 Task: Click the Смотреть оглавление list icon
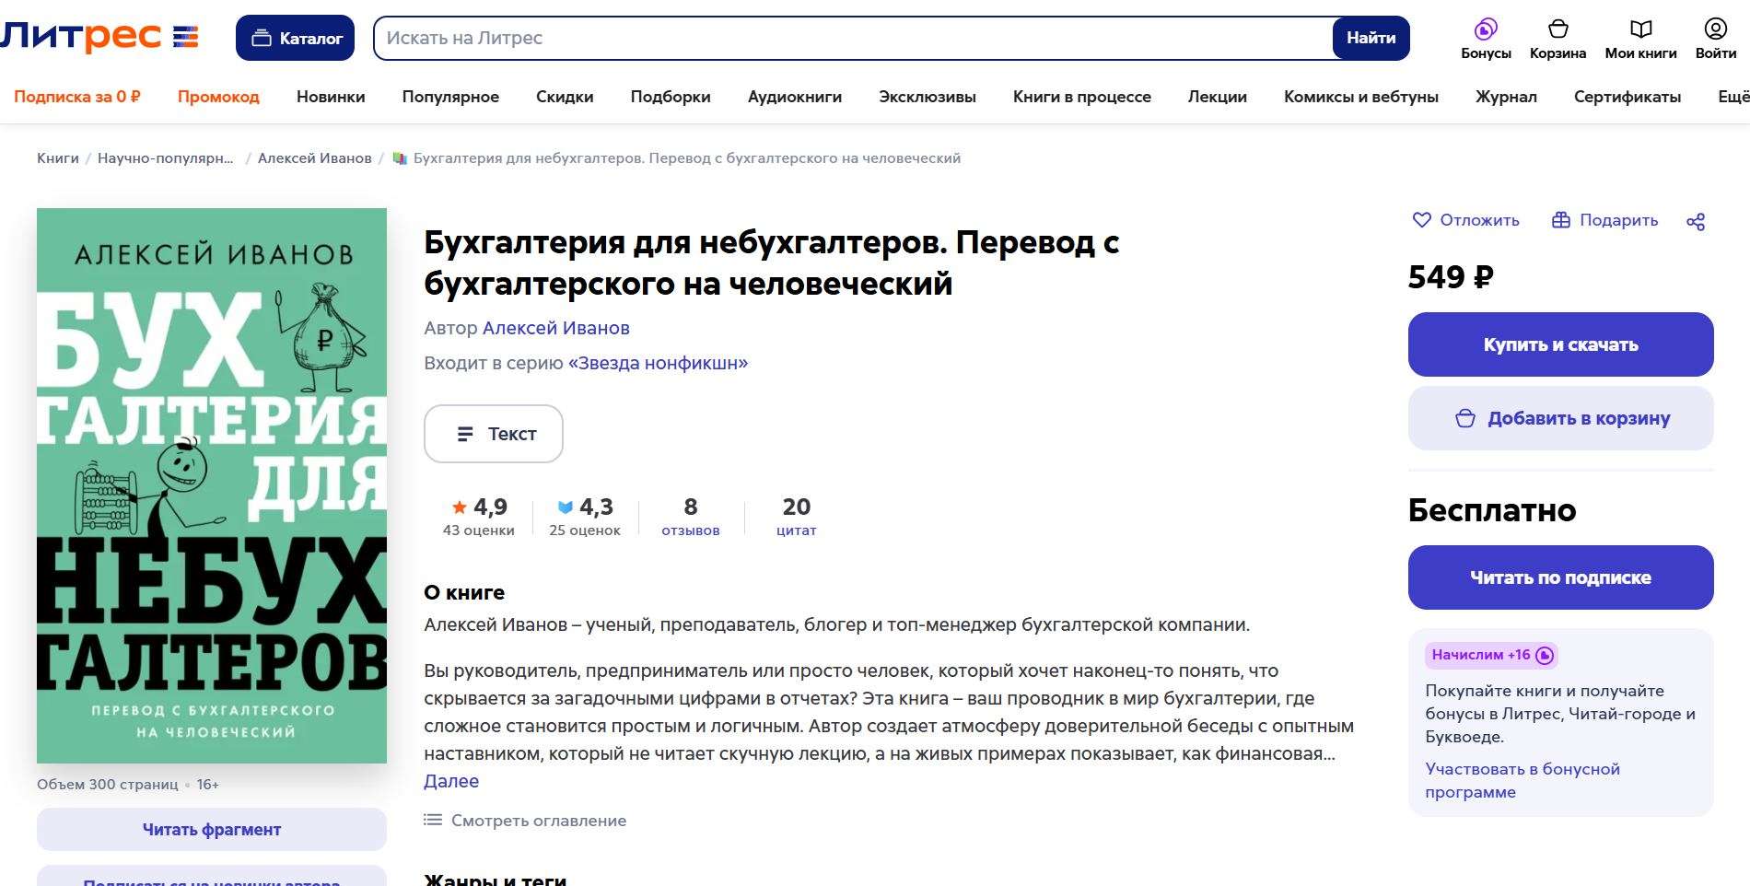(x=433, y=820)
